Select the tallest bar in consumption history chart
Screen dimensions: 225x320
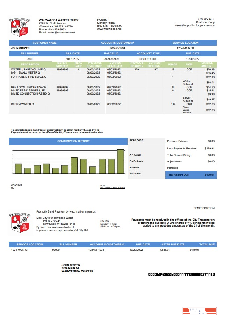[121, 162]
